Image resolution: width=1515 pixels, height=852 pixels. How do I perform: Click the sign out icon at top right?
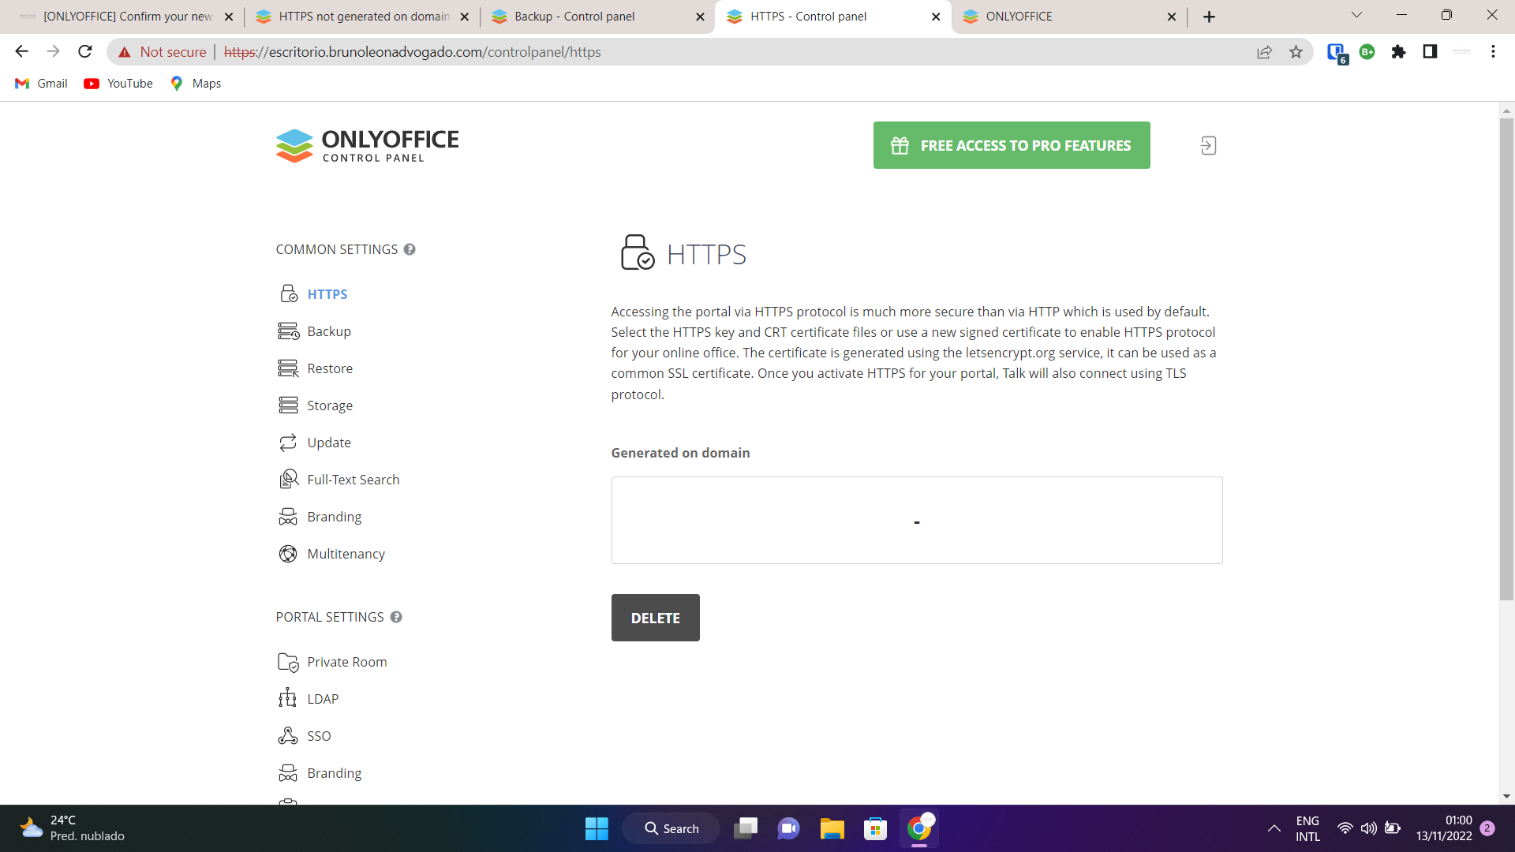(1208, 145)
